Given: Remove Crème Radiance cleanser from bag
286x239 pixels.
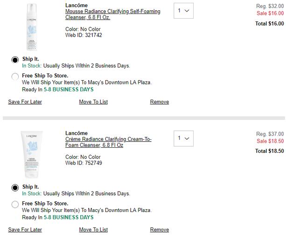Looking at the screenshot, I should (160, 230).
